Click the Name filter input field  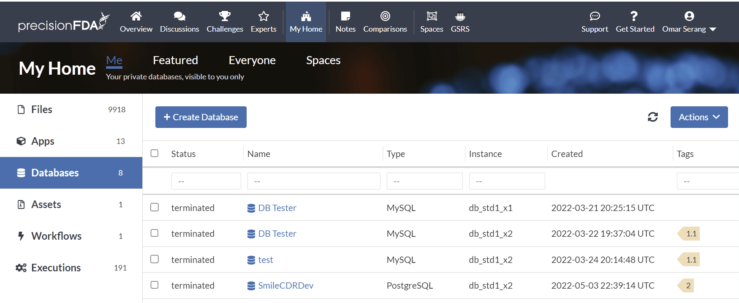[314, 181]
